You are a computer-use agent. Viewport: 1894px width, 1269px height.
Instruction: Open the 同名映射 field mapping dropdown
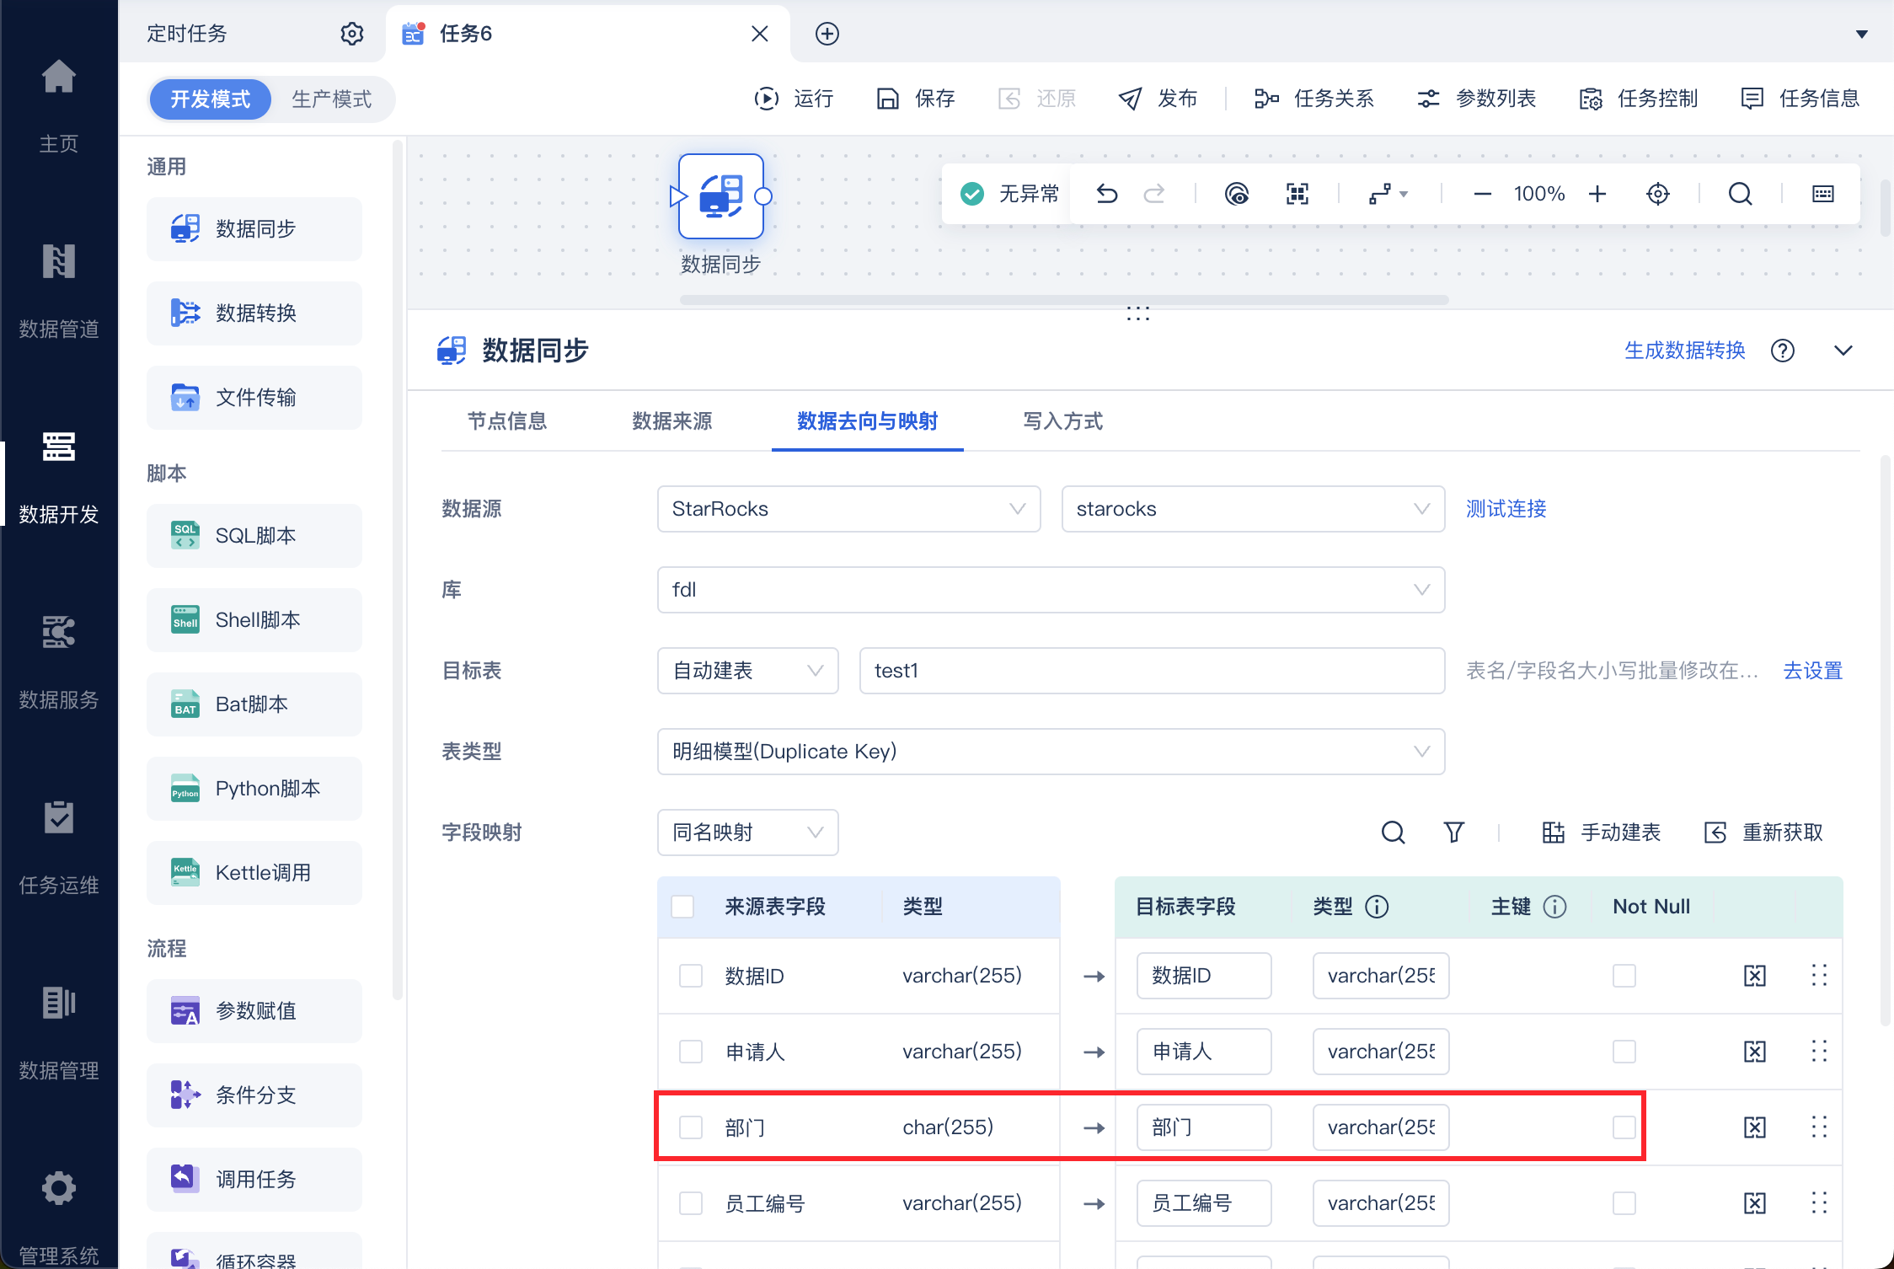click(x=746, y=833)
